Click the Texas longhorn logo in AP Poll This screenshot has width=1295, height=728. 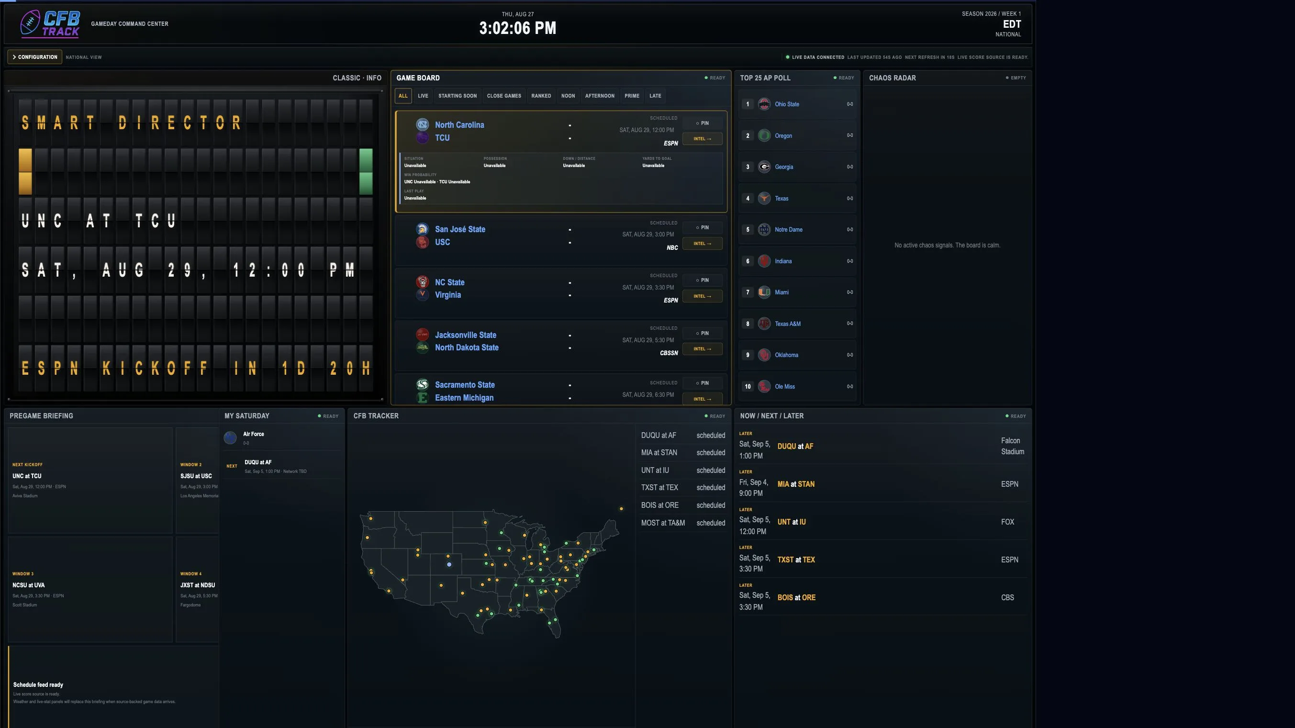(x=764, y=198)
